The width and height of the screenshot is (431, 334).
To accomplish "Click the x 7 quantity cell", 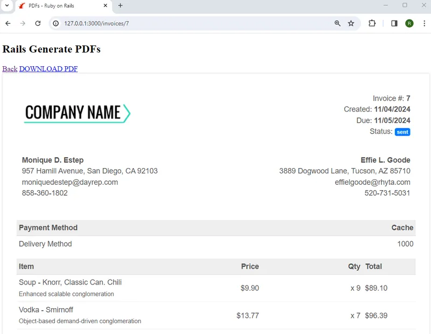I will pos(356,315).
